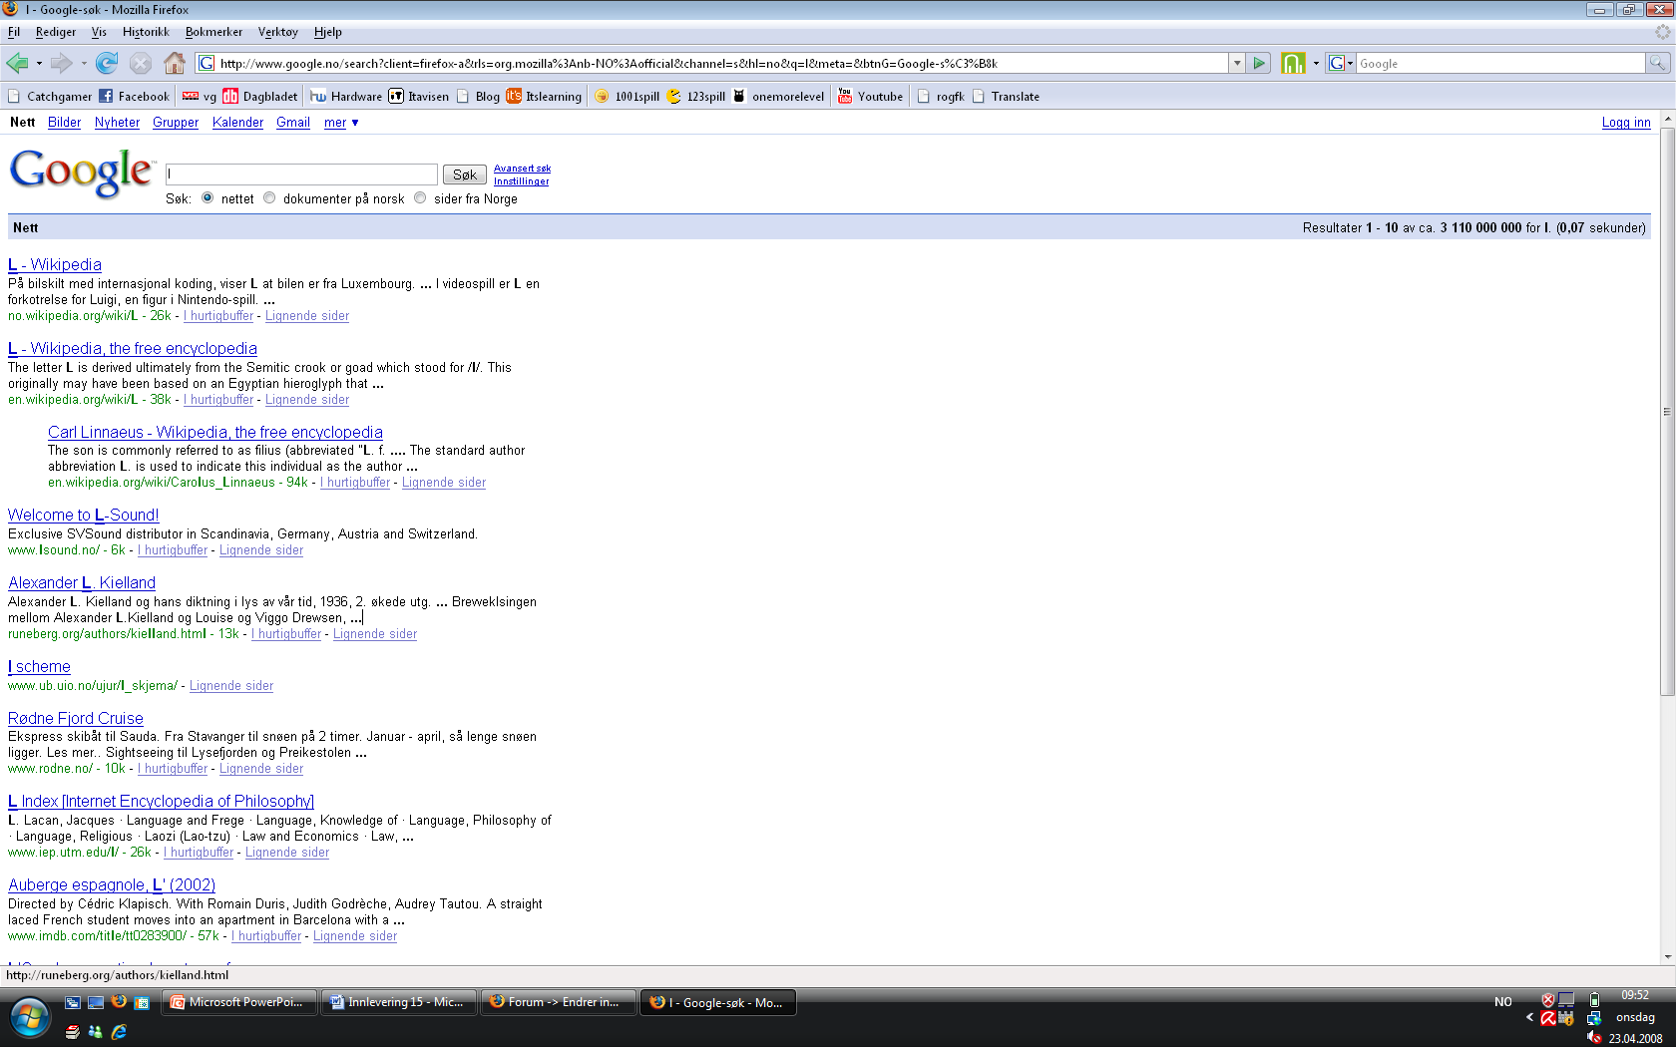This screenshot has width=1676, height=1047.
Task: Open the Itavisen bookmark
Action: [419, 97]
